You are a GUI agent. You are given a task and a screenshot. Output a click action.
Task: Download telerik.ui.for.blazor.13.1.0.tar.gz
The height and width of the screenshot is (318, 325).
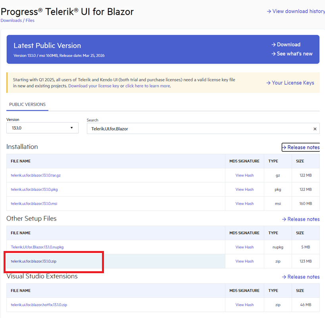point(36,175)
